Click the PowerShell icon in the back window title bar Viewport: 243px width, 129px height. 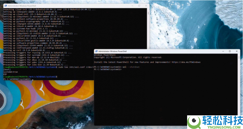click(x=5, y=6)
